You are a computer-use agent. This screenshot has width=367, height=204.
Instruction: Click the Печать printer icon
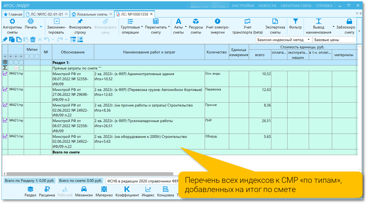click(x=30, y=22)
